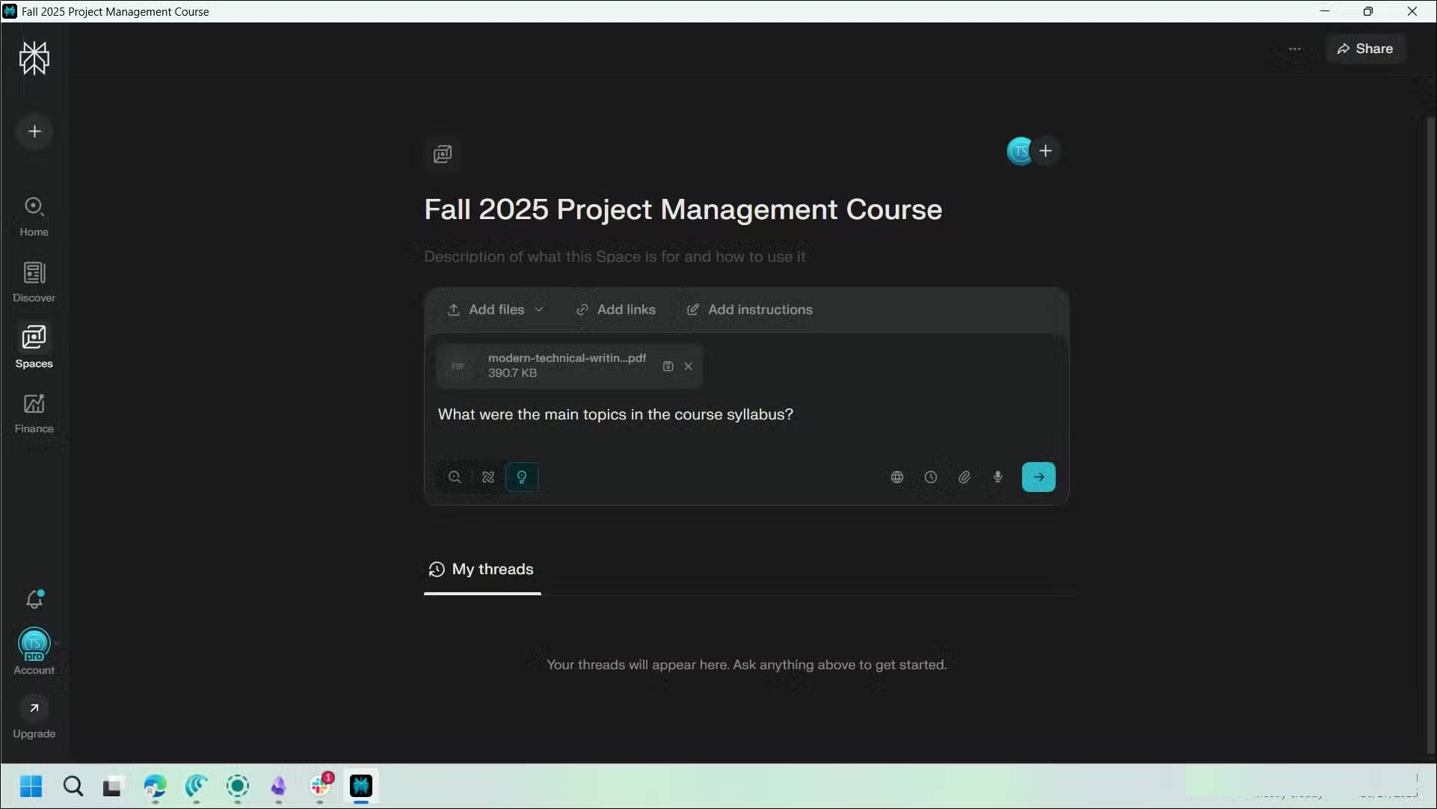Open the three-dots menu near Share
This screenshot has height=809, width=1437.
pos(1294,49)
